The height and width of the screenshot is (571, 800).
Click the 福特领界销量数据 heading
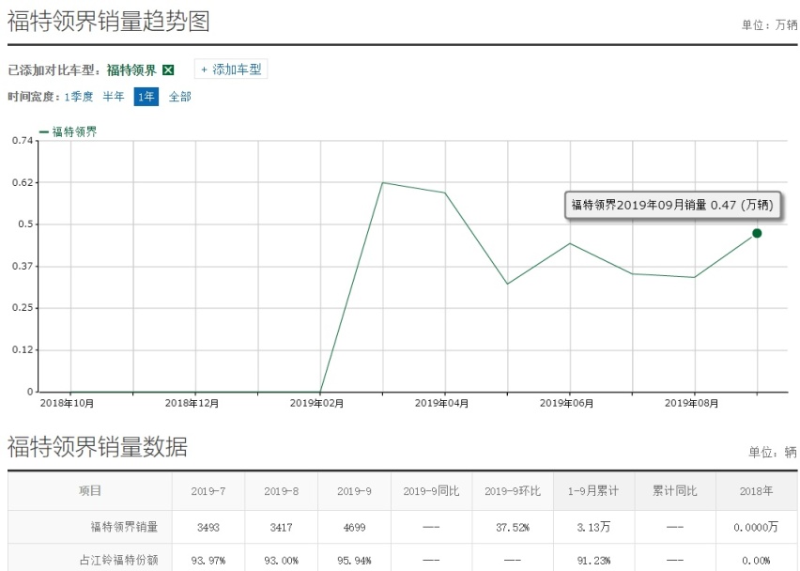click(x=98, y=446)
